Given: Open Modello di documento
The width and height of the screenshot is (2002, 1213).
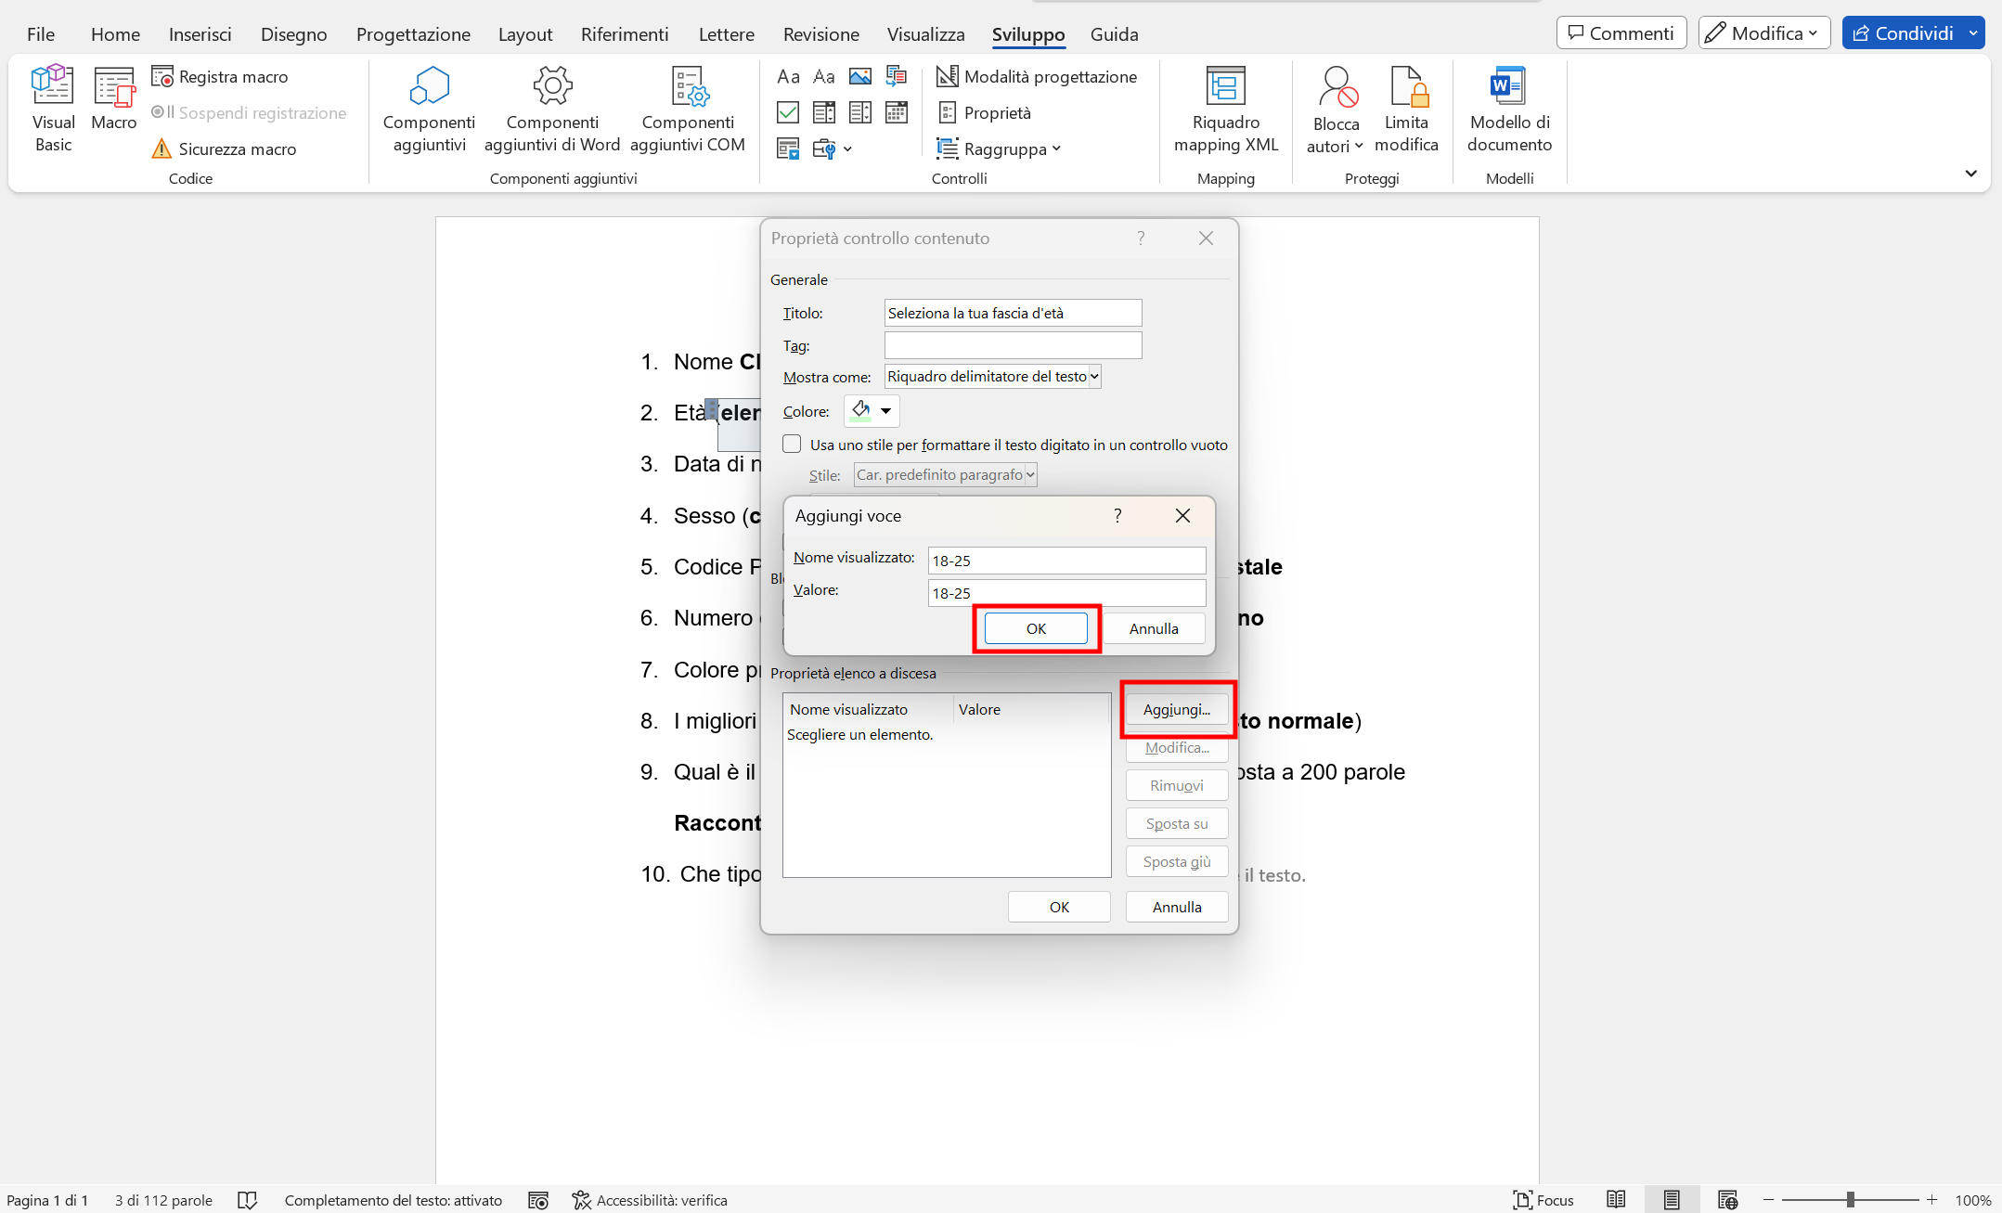Looking at the screenshot, I should point(1509,107).
